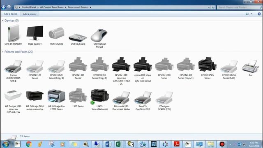Select HP Officejet 7610 series main office
Viewport: 263px width, 148px height.
[x=35, y=95]
